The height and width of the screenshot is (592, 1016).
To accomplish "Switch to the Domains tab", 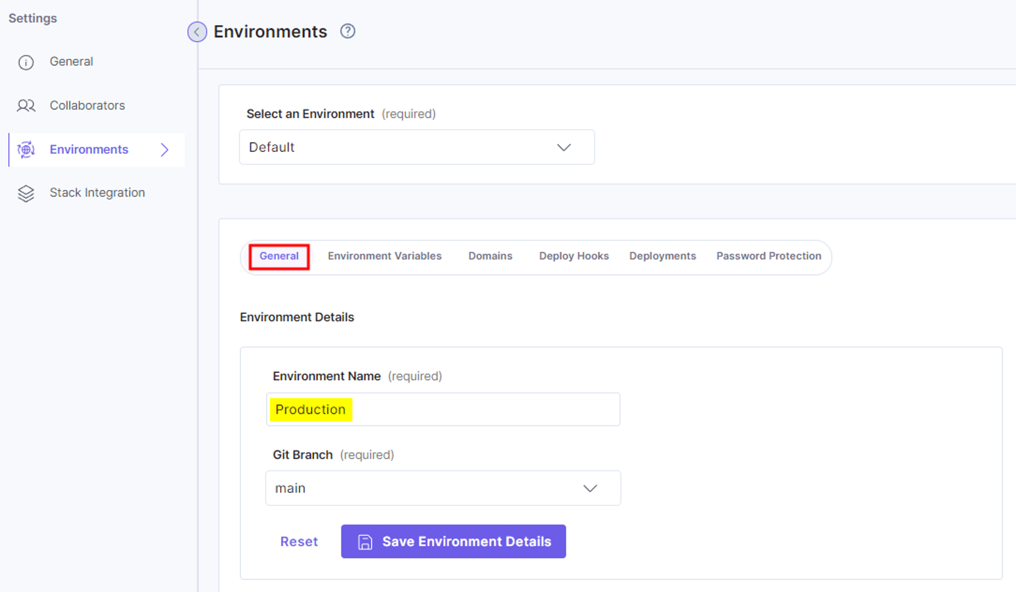I will click(490, 256).
